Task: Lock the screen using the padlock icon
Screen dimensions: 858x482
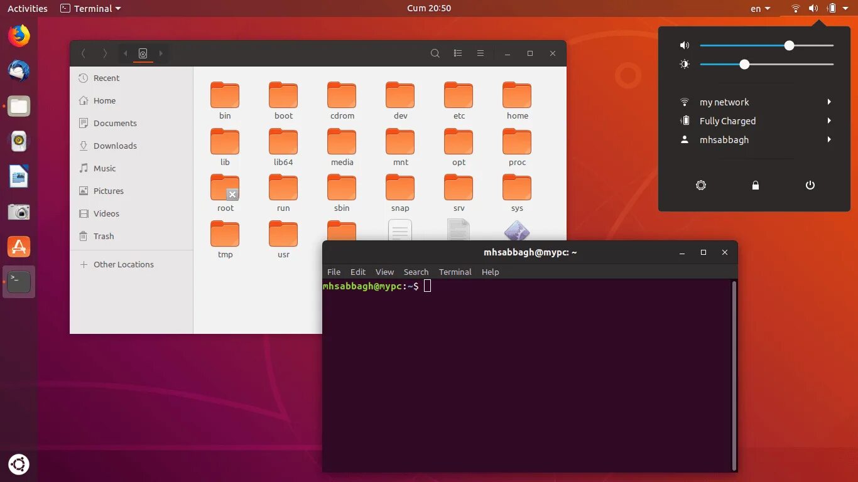Action: (x=756, y=185)
